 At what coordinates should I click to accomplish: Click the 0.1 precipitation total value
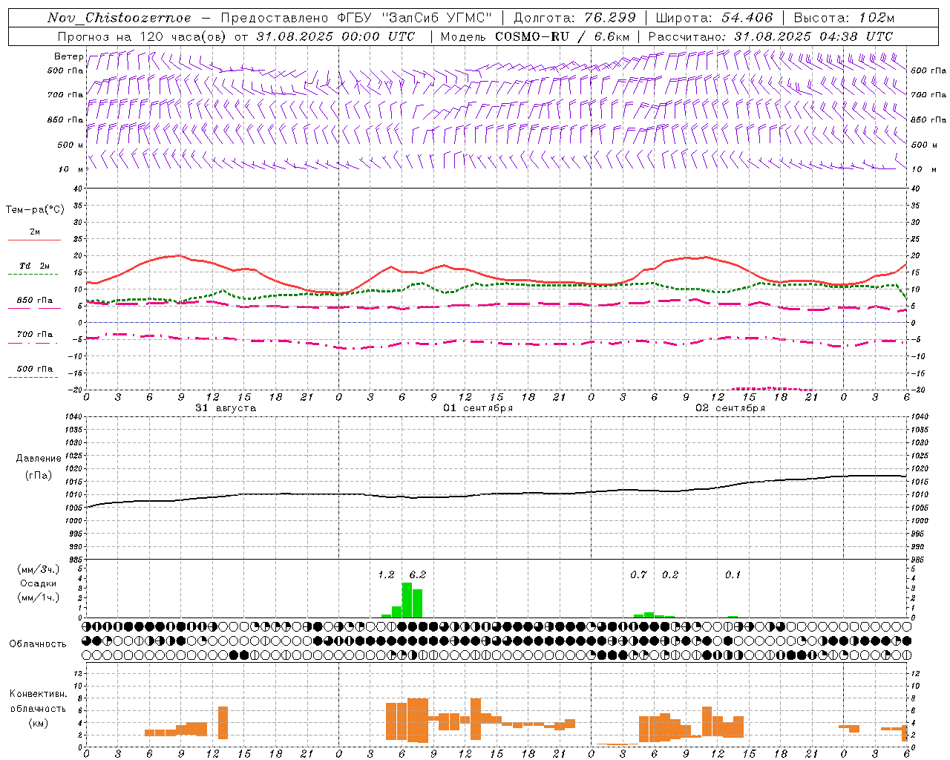(x=733, y=575)
